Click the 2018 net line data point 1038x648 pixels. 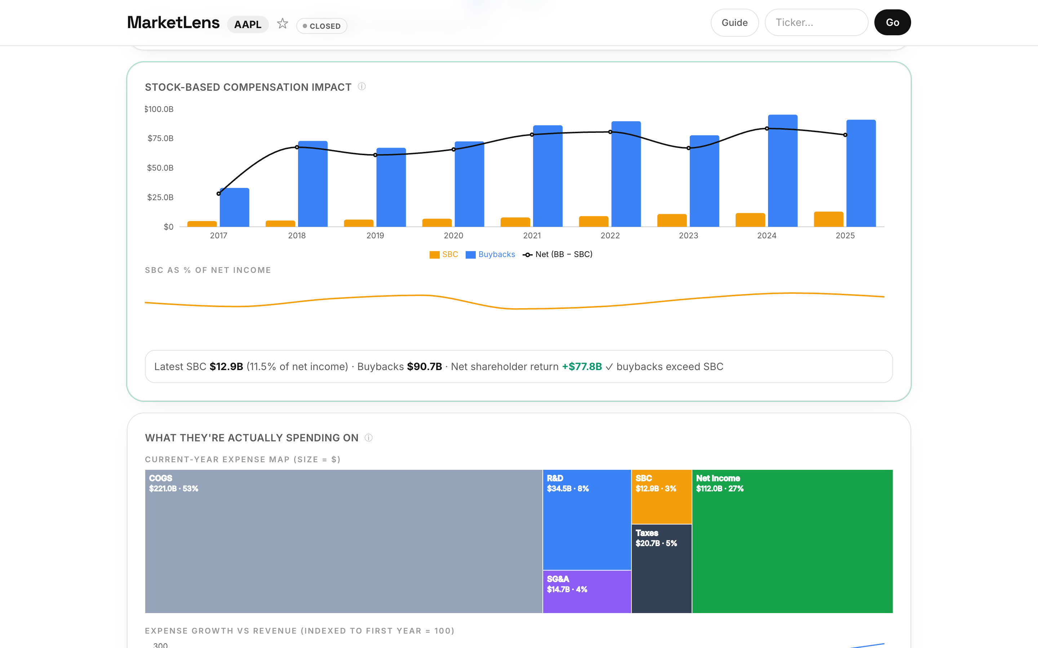pos(297,148)
